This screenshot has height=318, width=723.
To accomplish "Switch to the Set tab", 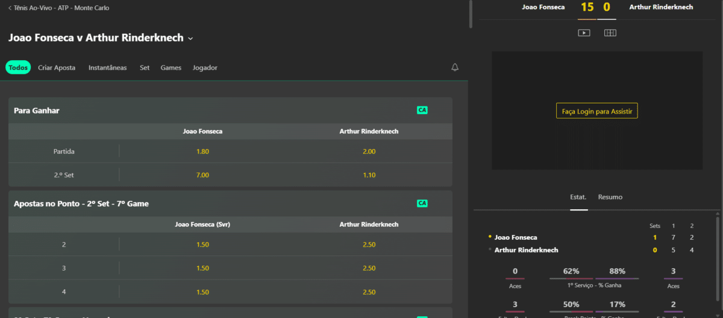I will point(145,68).
